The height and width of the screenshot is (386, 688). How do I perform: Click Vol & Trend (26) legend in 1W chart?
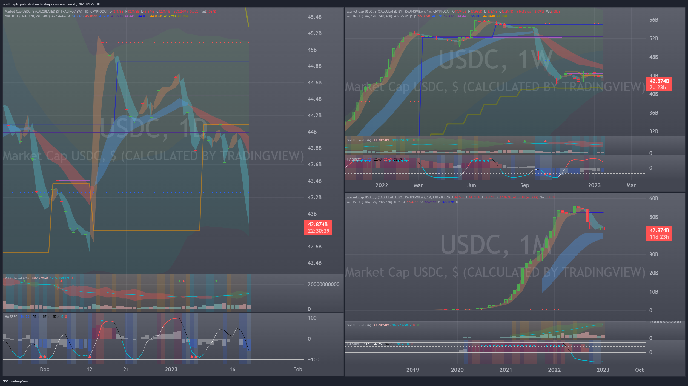359,140
